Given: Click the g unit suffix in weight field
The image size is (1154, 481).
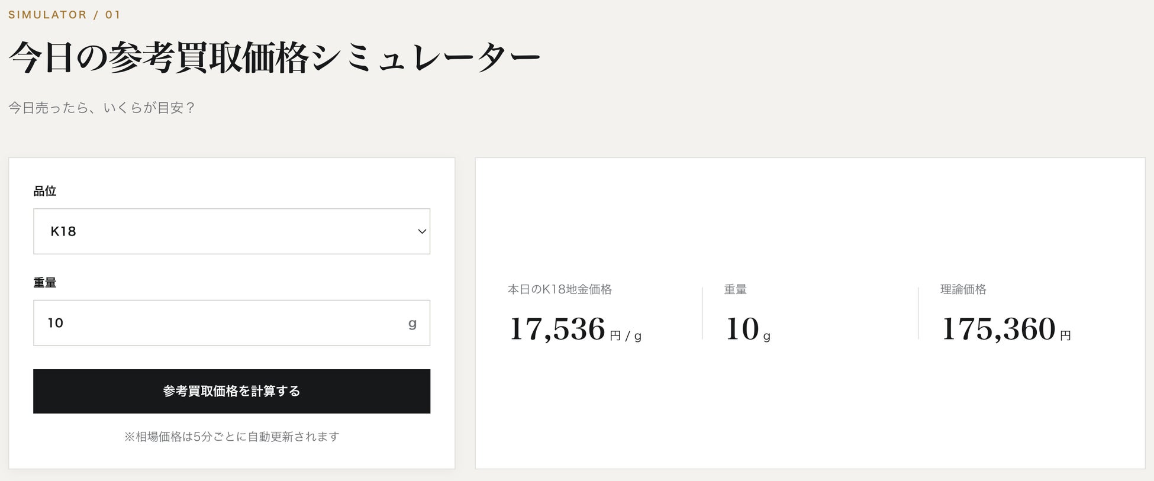Looking at the screenshot, I should tap(412, 324).
